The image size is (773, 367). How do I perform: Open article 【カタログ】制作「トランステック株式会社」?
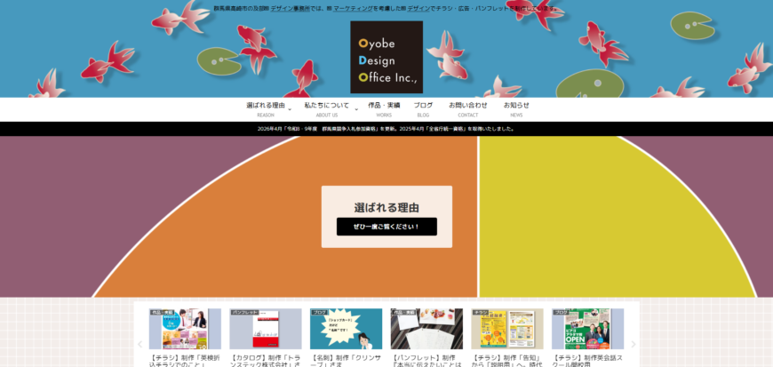(266, 361)
